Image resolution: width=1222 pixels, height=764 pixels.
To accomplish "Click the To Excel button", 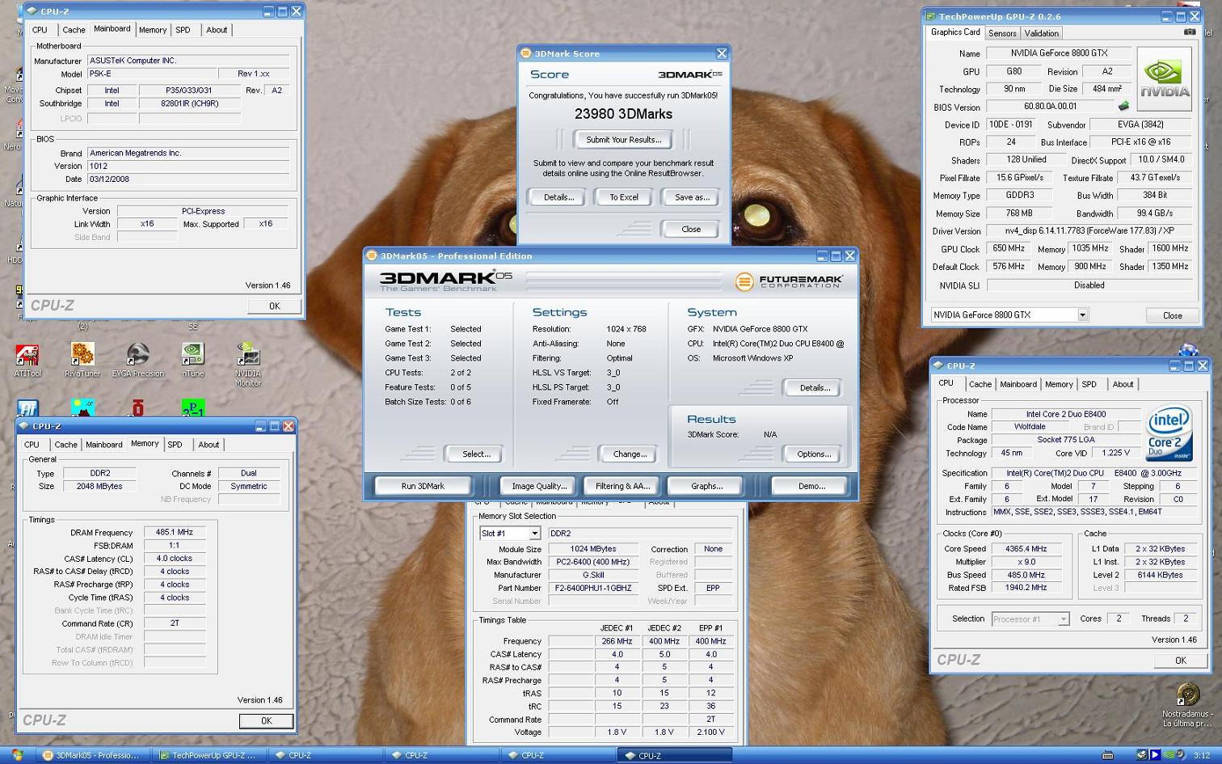I will (x=623, y=196).
